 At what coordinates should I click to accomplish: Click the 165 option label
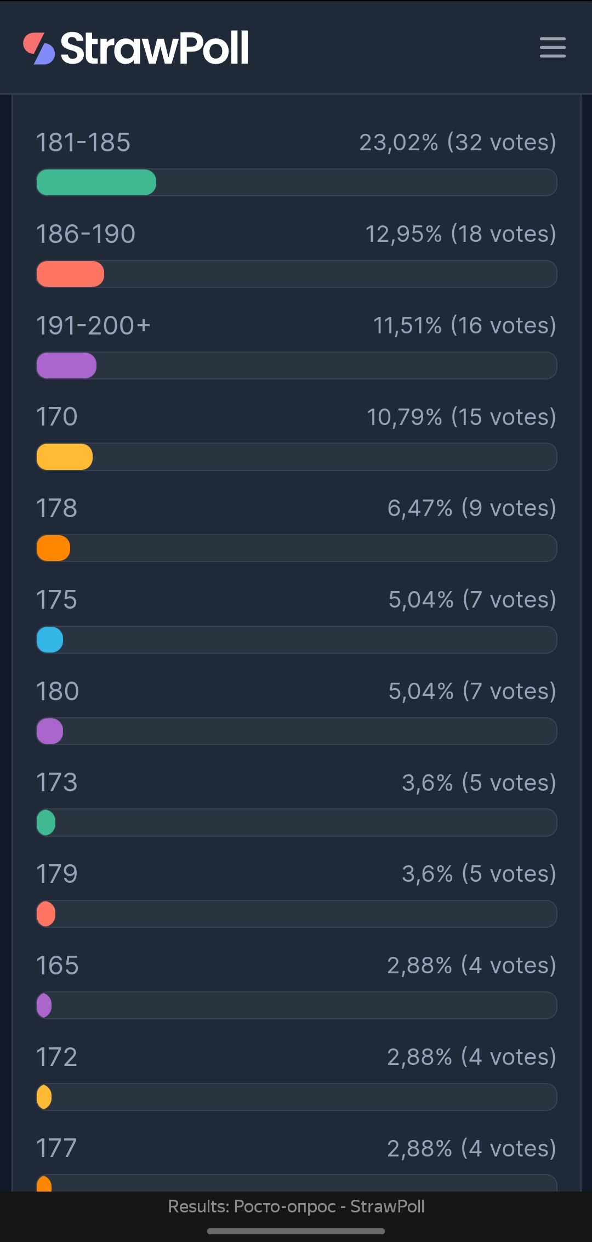click(x=58, y=966)
